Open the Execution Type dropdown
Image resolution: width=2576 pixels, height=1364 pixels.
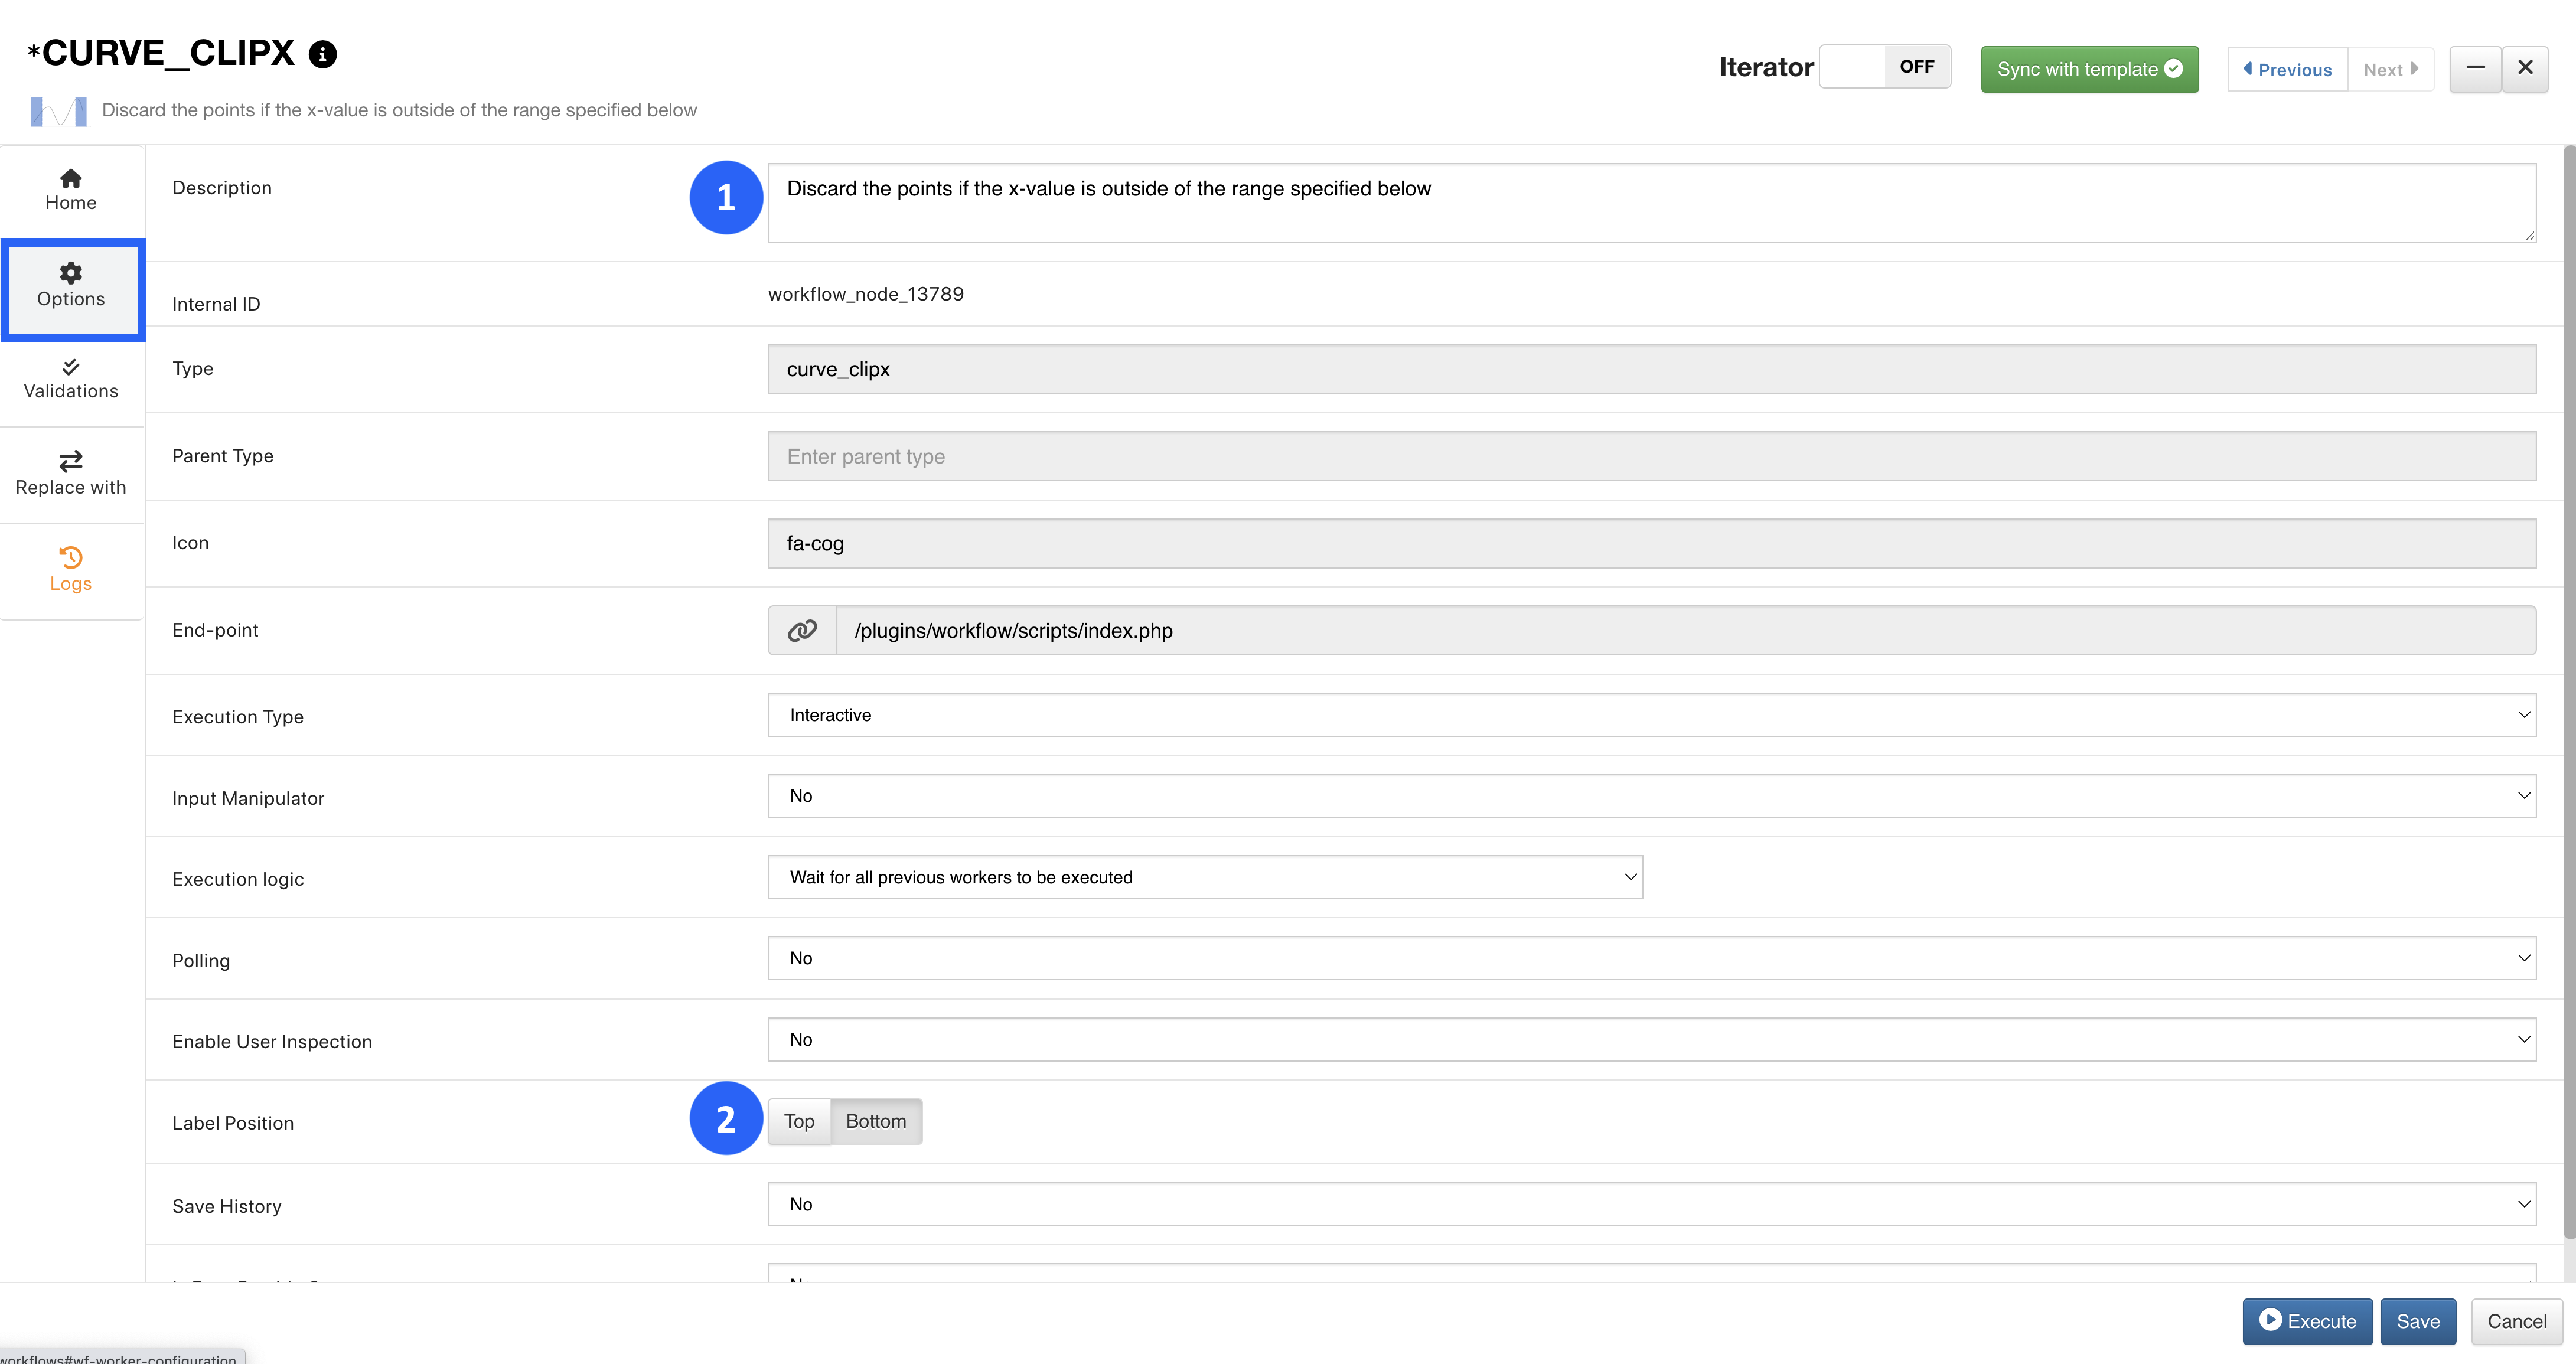coord(1652,715)
